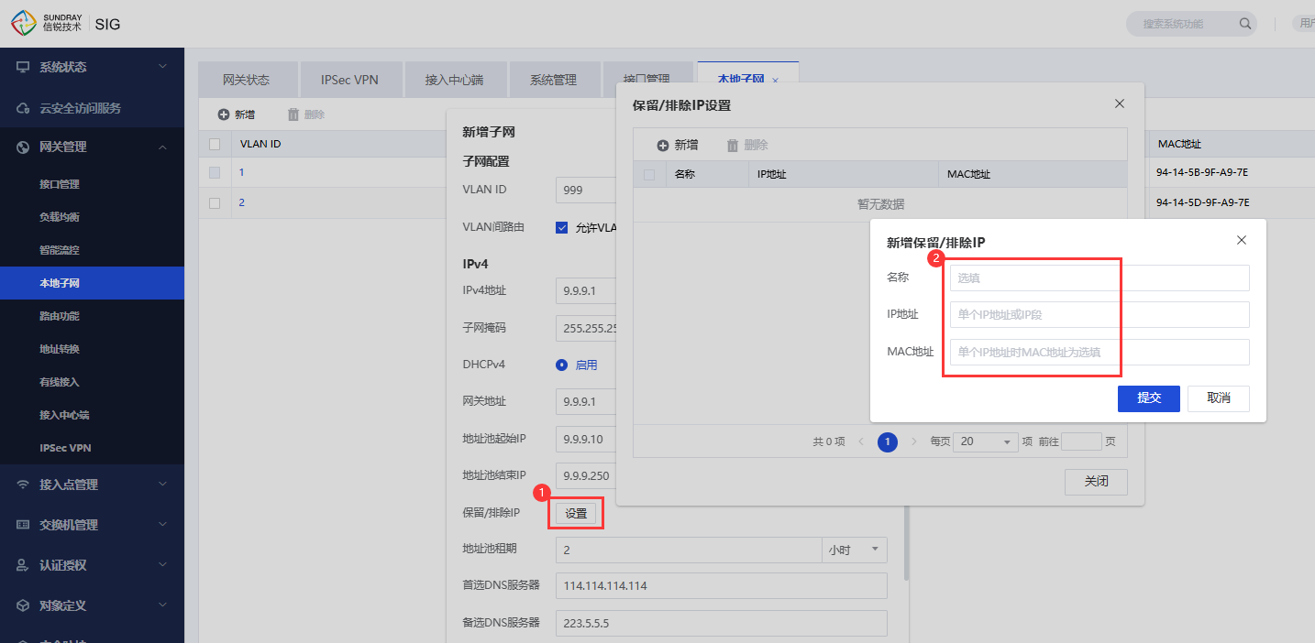This screenshot has width=1315, height=643.
Task: Click the 认证授权 user icon
Action: (23, 565)
